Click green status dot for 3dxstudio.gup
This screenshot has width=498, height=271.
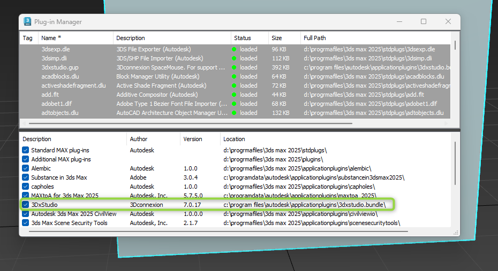point(234,67)
